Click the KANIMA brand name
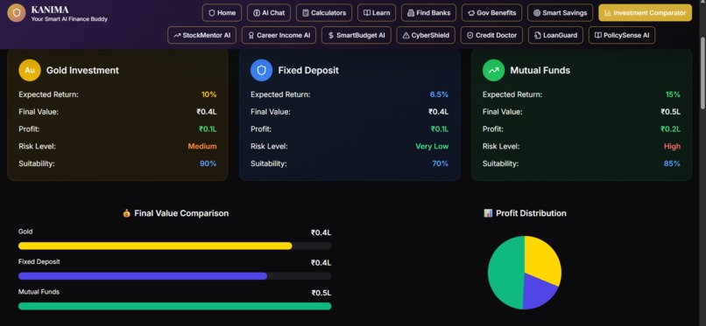This screenshot has width=706, height=326. 50,10
